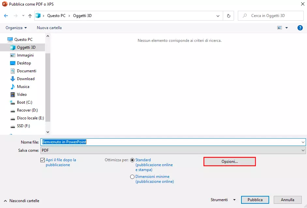This screenshot has width=307, height=208.
Task: Open the Video folder in sidebar
Action: pos(23,95)
